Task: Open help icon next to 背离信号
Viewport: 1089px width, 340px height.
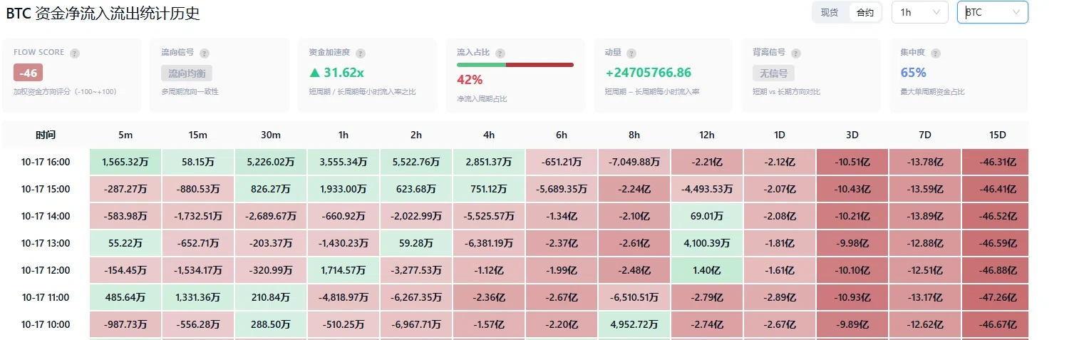Action: click(796, 53)
